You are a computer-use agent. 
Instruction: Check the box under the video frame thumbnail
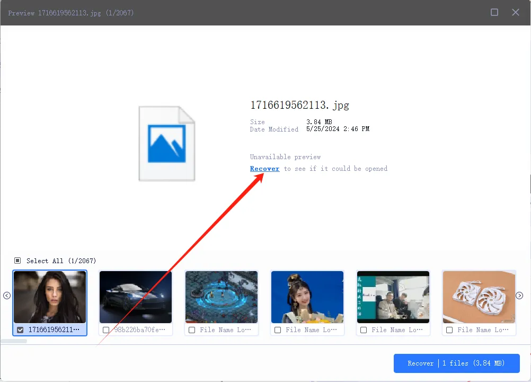[364, 330]
